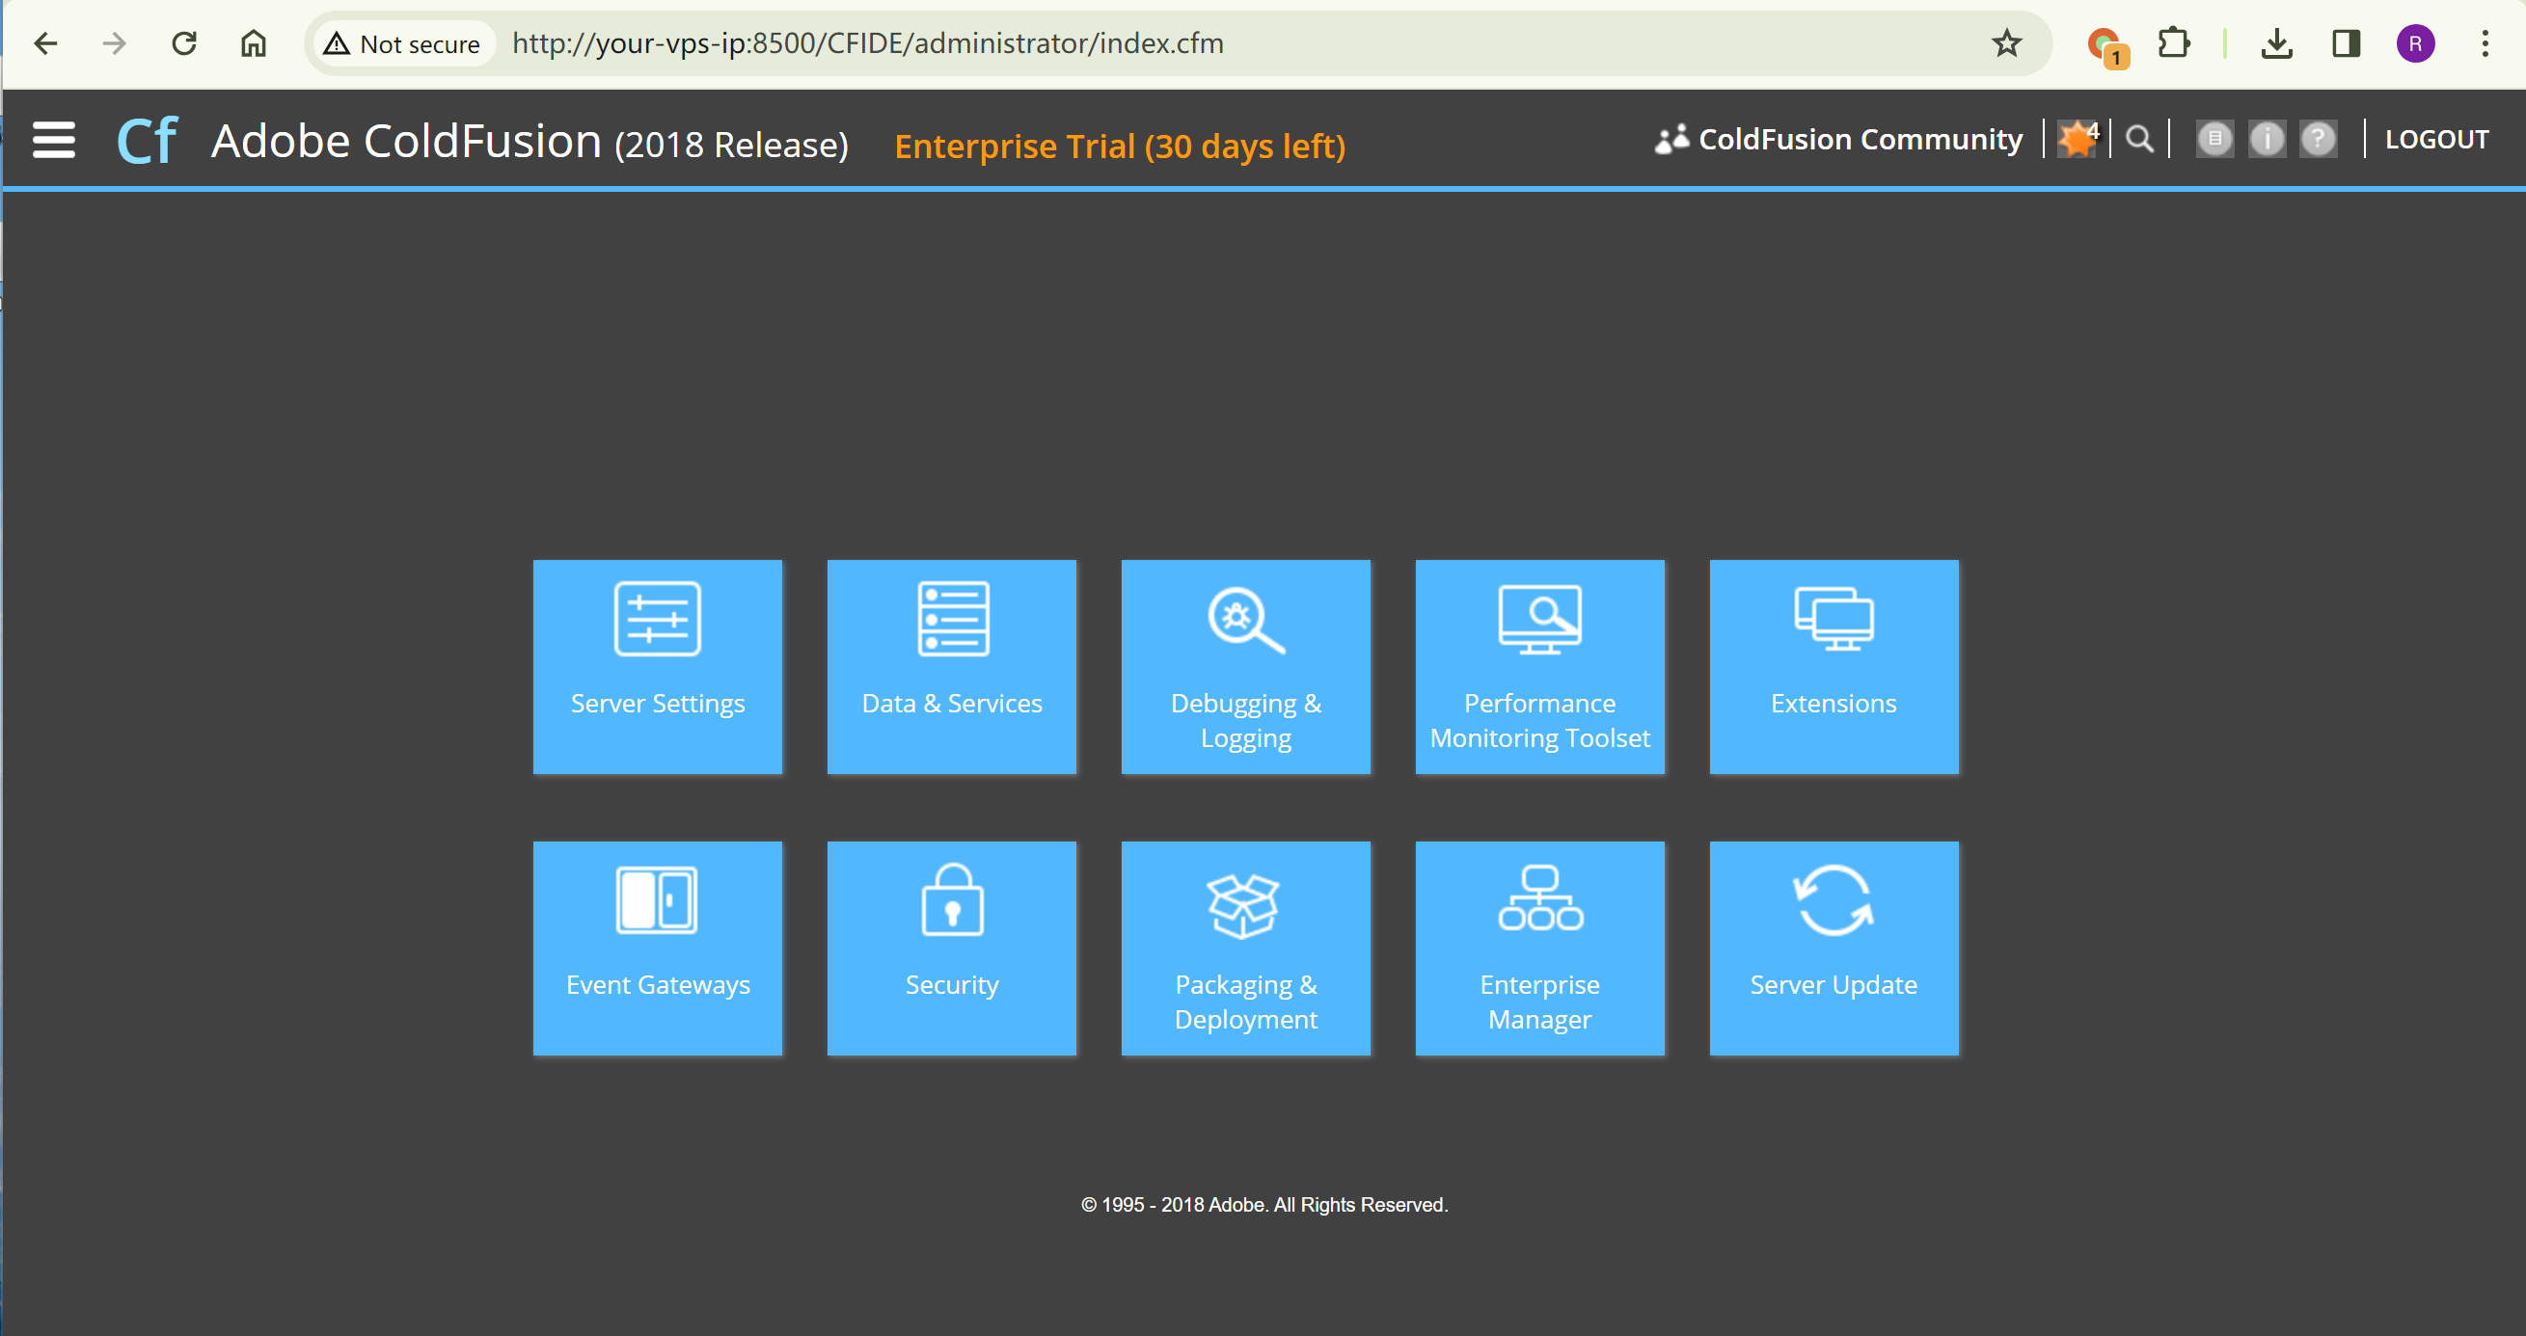Open the browser three-dot menu
The image size is (2526, 1336).
(x=2485, y=43)
